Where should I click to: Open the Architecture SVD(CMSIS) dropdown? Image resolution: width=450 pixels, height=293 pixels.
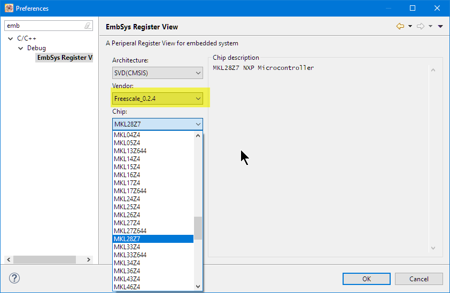tap(157, 73)
